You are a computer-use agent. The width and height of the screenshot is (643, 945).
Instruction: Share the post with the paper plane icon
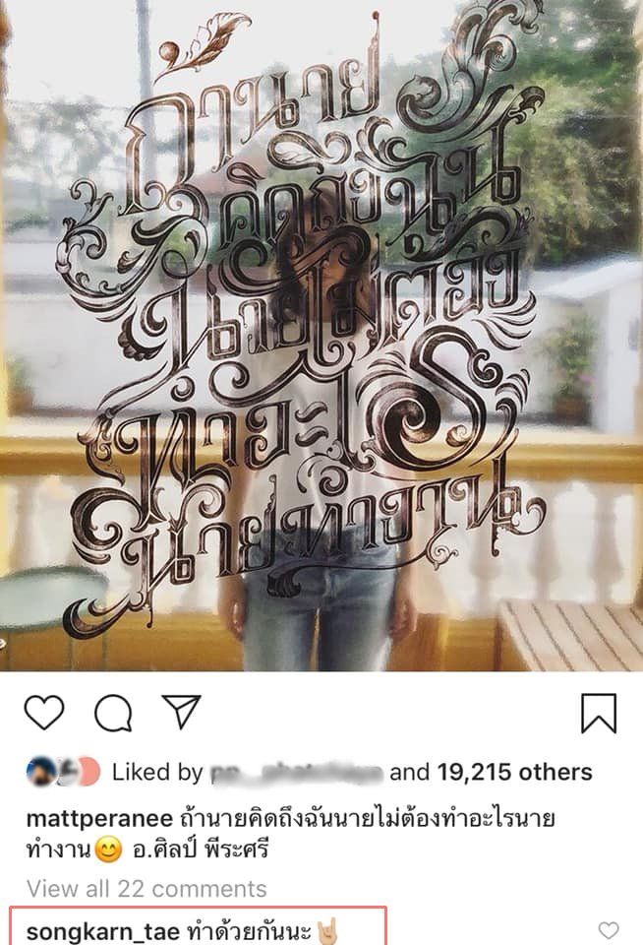[181, 712]
